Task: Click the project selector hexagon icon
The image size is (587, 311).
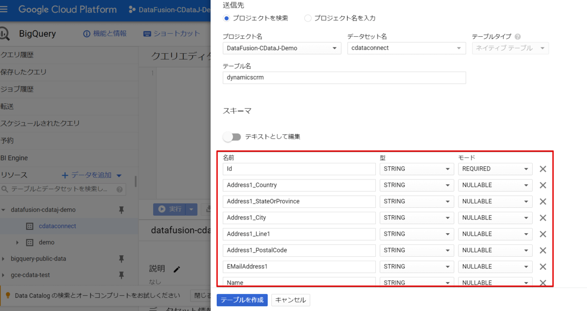Action: 132,9
